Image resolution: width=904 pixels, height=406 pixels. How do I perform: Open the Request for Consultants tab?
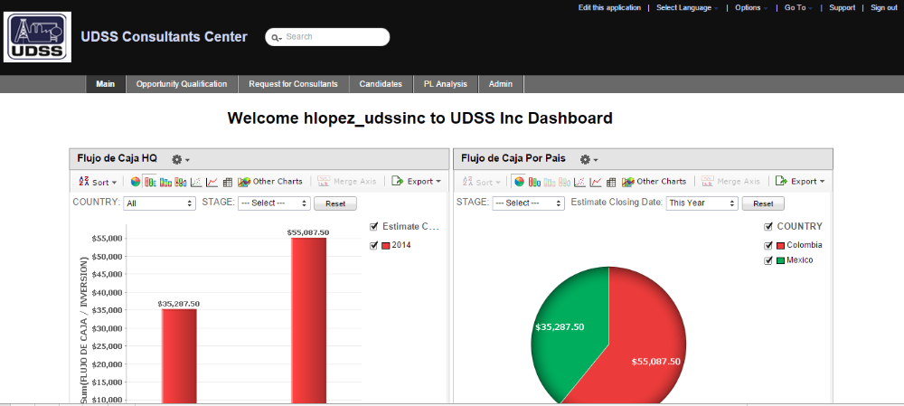click(x=294, y=84)
